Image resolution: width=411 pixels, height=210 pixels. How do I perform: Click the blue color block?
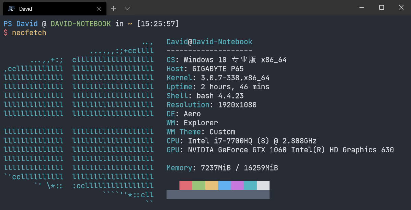tap(224, 185)
